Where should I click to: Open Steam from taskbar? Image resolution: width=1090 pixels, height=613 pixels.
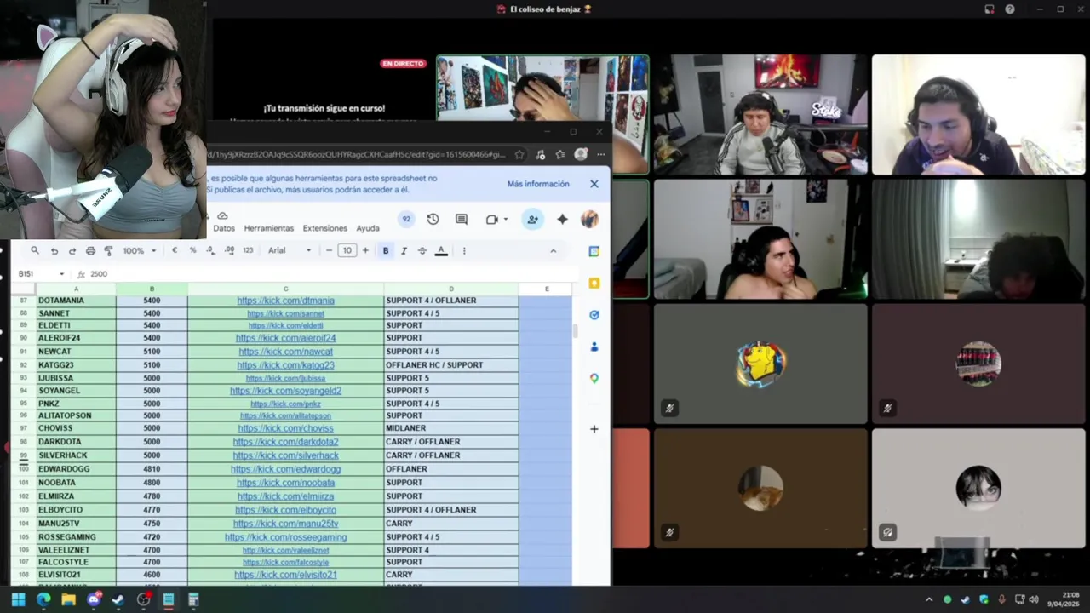tap(118, 599)
